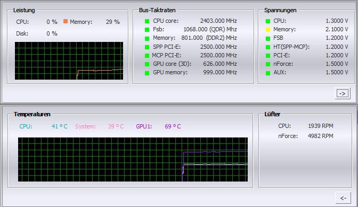Select the purple GPU1 temperature label
Screen dimensions: 358x207
point(144,126)
